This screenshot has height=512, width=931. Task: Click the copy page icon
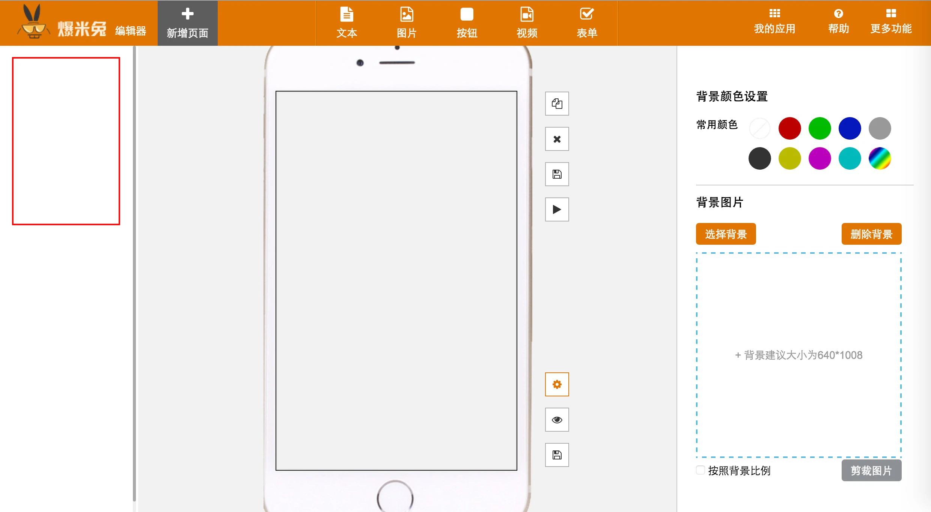557,104
